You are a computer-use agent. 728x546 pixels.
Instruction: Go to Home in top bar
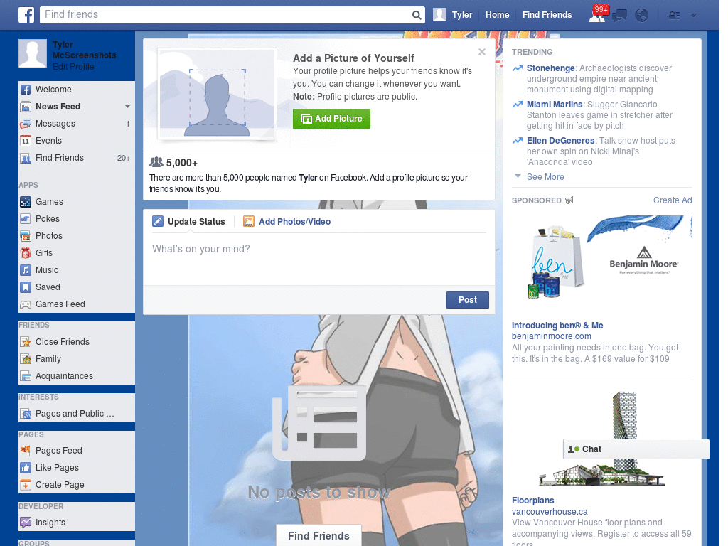(x=497, y=15)
